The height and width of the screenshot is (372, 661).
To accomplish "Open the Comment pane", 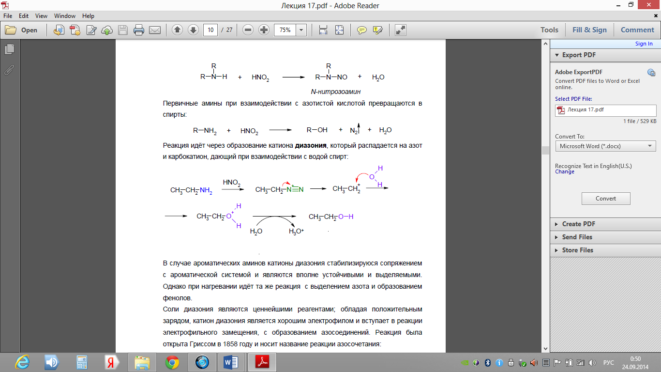I will click(x=637, y=30).
